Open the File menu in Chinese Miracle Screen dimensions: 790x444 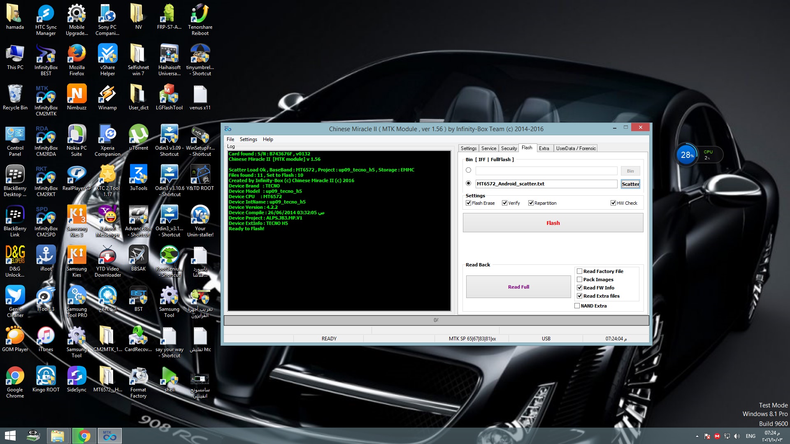[x=230, y=139]
